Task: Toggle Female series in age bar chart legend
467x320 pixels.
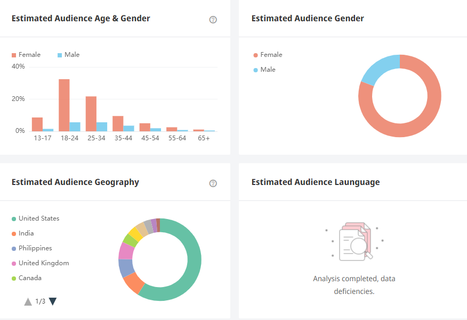Action: [x=26, y=55]
